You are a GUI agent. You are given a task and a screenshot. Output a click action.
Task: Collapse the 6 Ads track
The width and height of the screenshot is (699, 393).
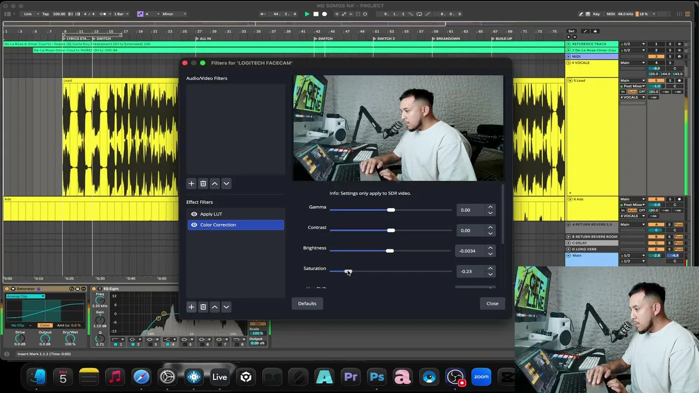coord(570,199)
